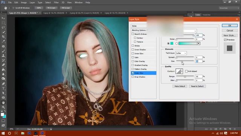Select the Rectangular Marquee tool
Image resolution: width=241 pixels, height=136 pixels.
[x=3, y=23]
